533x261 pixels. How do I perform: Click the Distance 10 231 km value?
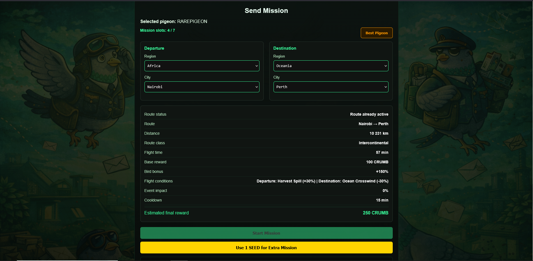click(379, 133)
